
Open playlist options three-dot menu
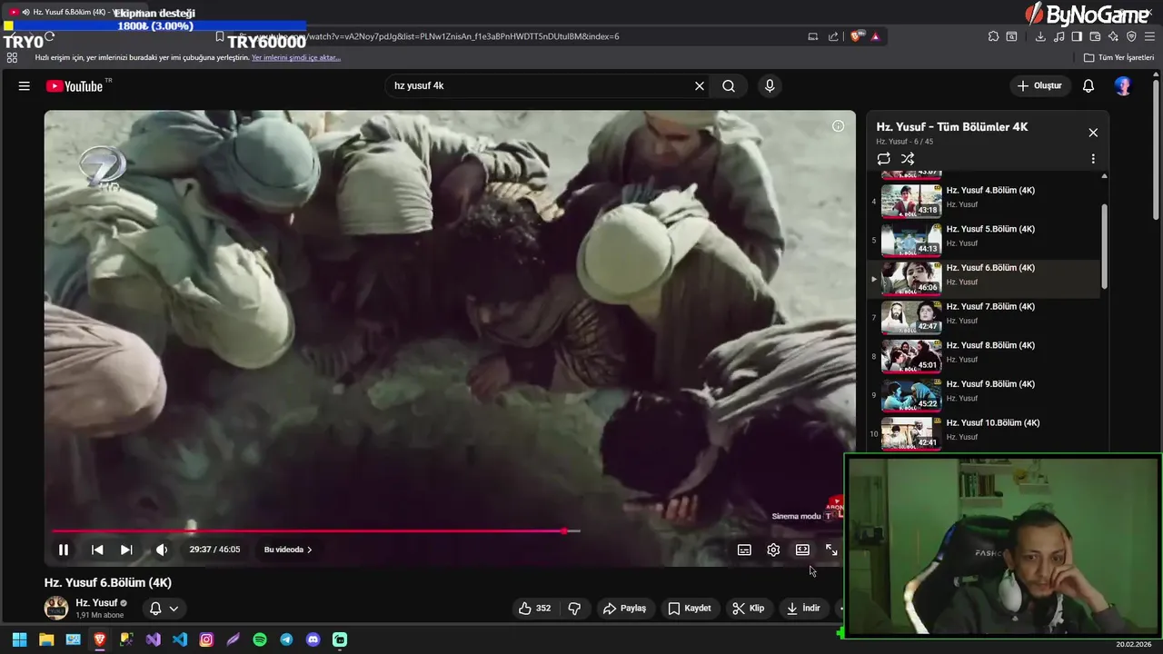[1093, 158]
